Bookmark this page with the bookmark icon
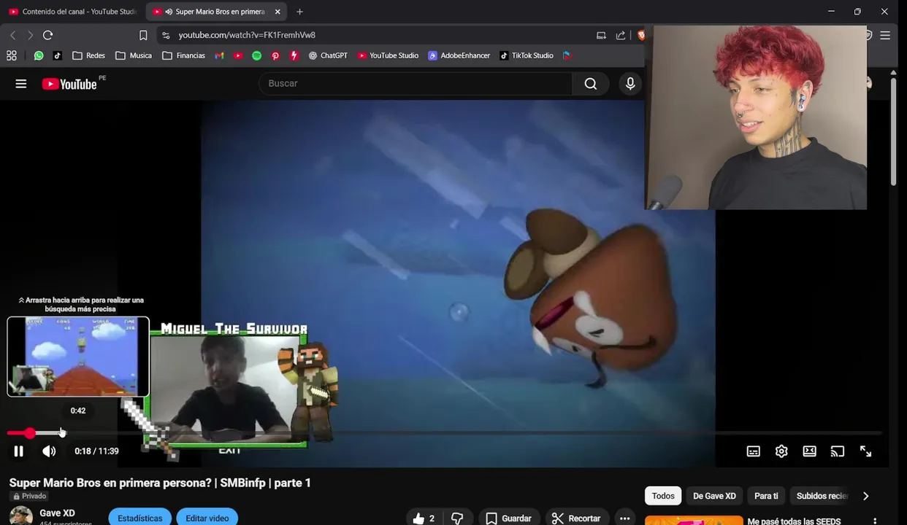Viewport: 907px width, 525px height. [x=143, y=35]
